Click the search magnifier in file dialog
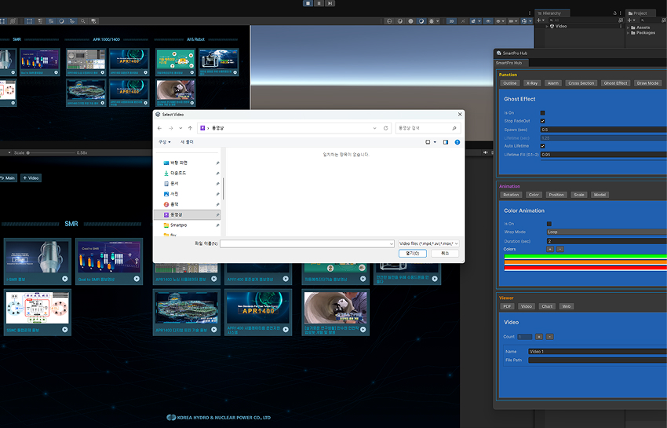Viewport: 667px width, 428px height. [454, 128]
